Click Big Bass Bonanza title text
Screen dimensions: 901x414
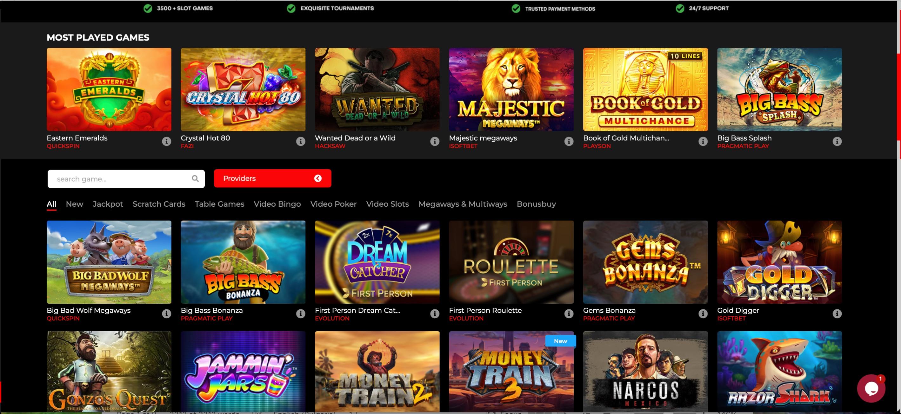(x=212, y=310)
